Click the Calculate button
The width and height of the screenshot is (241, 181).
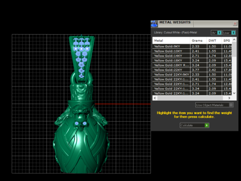click(194, 125)
